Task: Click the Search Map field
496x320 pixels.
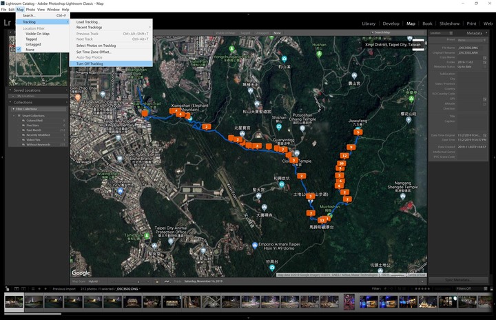Action: pos(398,32)
